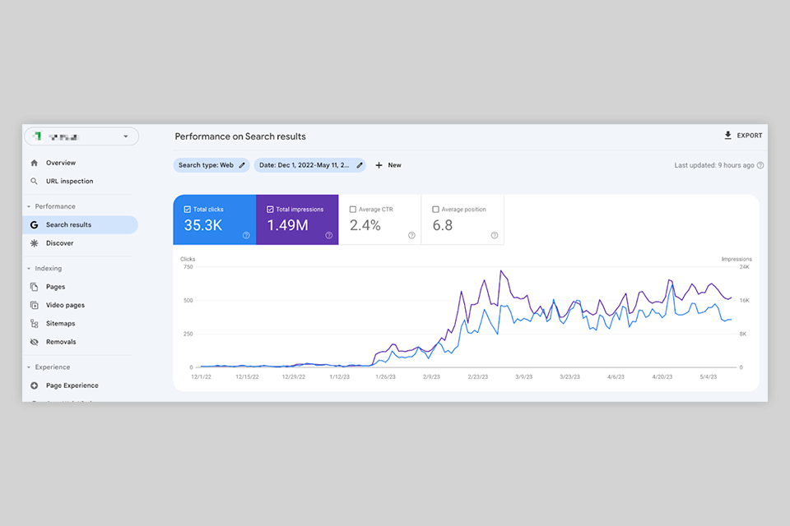Click the help icon on Average CTR card
790x526 pixels.
click(x=411, y=235)
